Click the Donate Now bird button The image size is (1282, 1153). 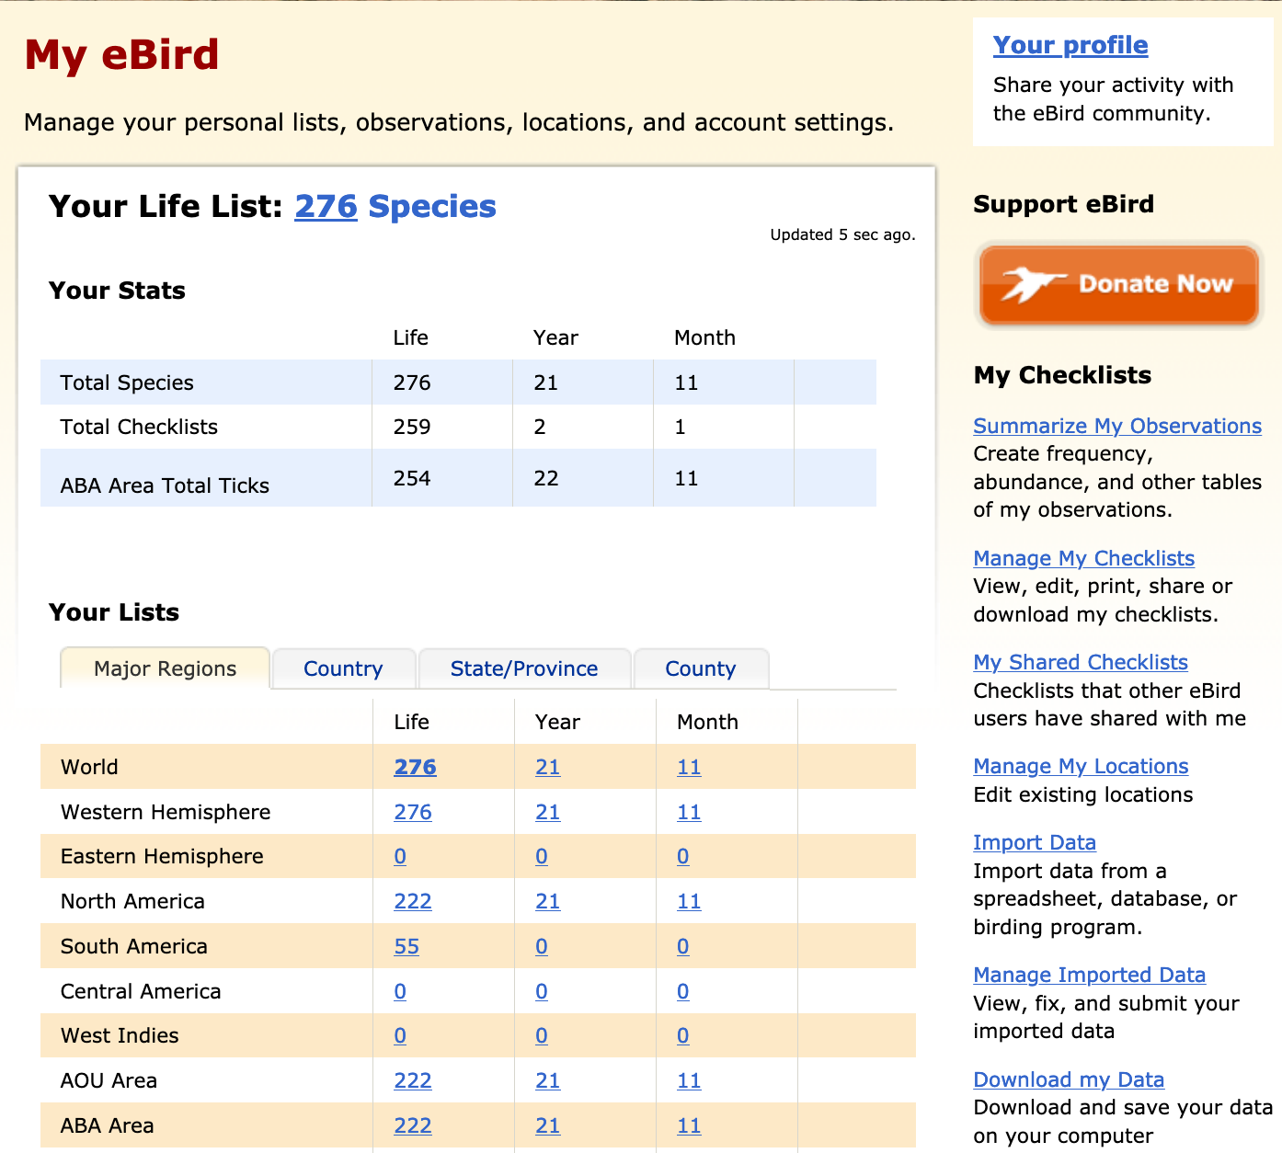(x=1118, y=285)
